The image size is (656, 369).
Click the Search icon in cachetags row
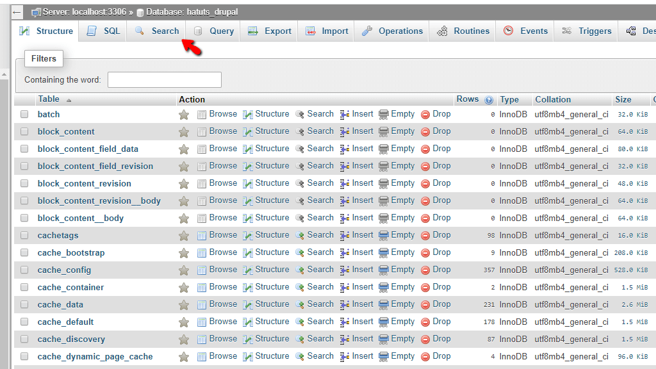tap(300, 236)
